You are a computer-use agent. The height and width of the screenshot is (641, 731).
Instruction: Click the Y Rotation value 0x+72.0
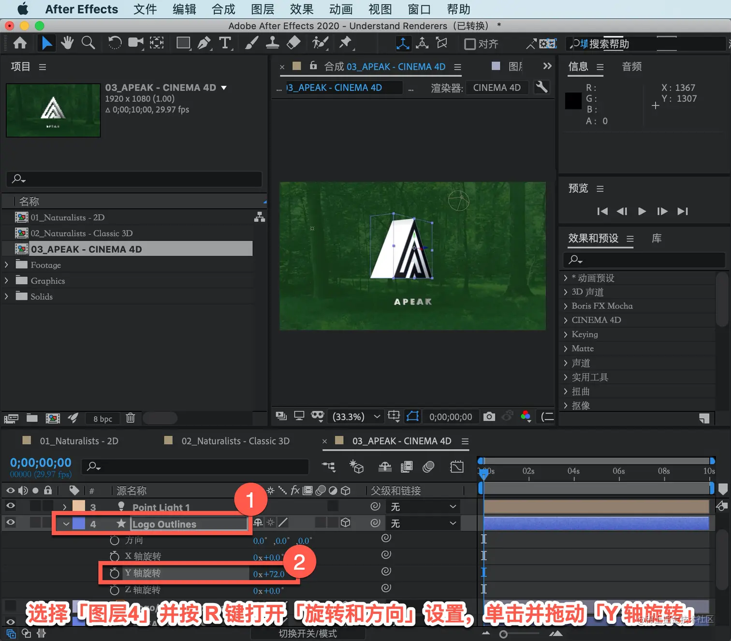click(x=269, y=574)
